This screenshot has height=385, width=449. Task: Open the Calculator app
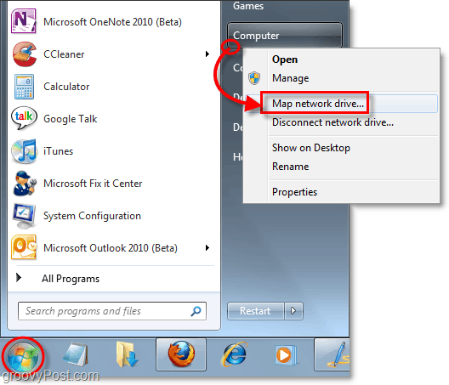point(111,86)
